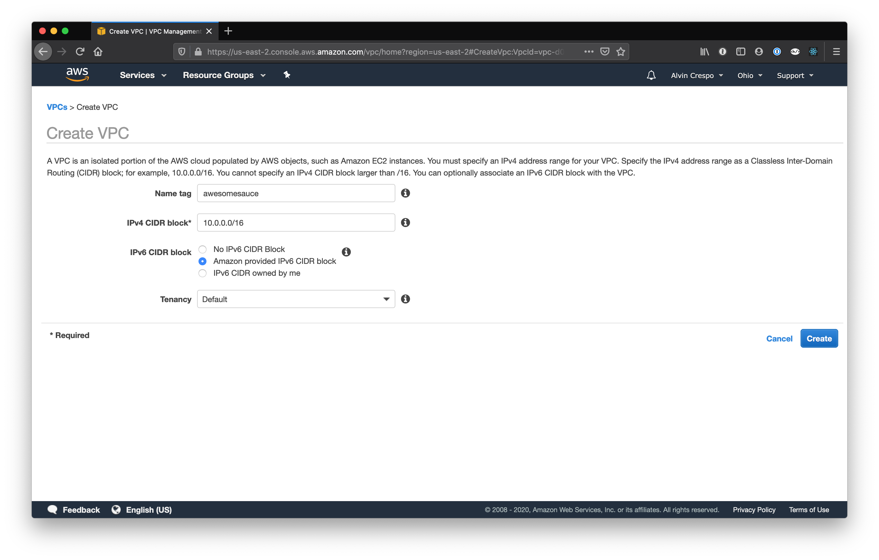Select Amazon provided IPv6 CIDR block
The width and height of the screenshot is (879, 560).
pos(202,261)
